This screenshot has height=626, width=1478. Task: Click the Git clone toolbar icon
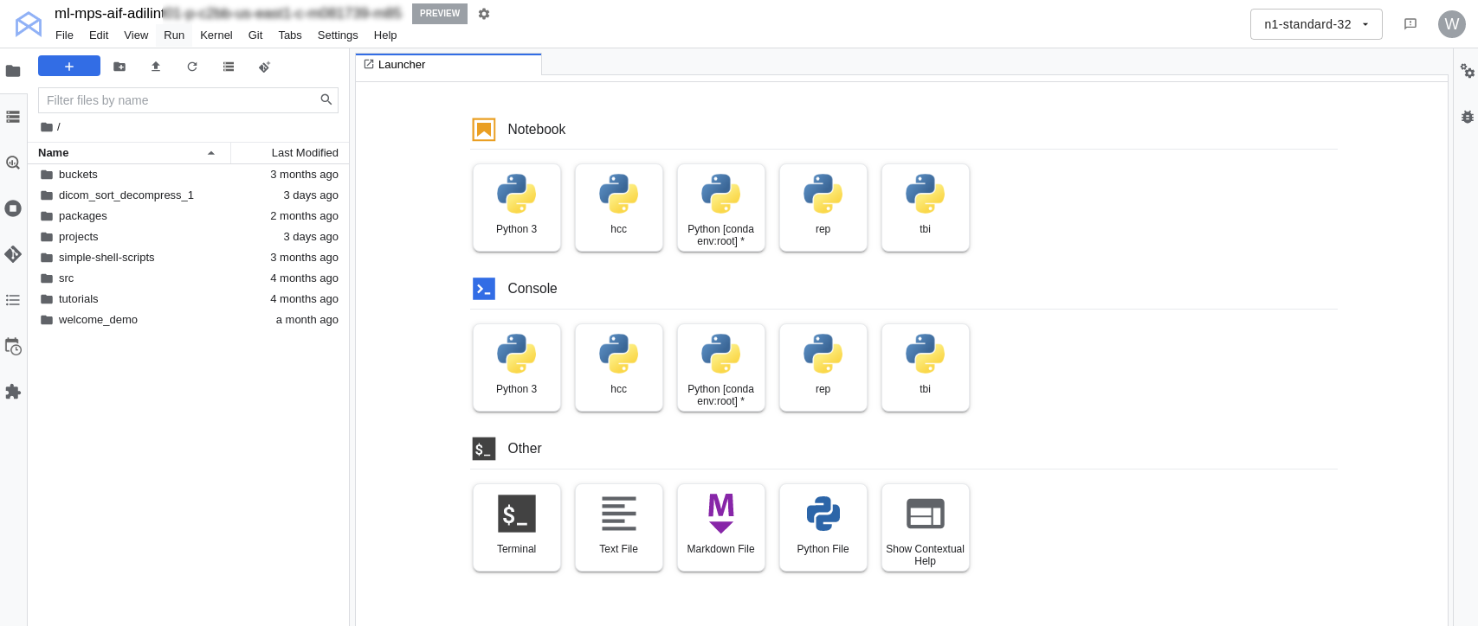(x=265, y=67)
